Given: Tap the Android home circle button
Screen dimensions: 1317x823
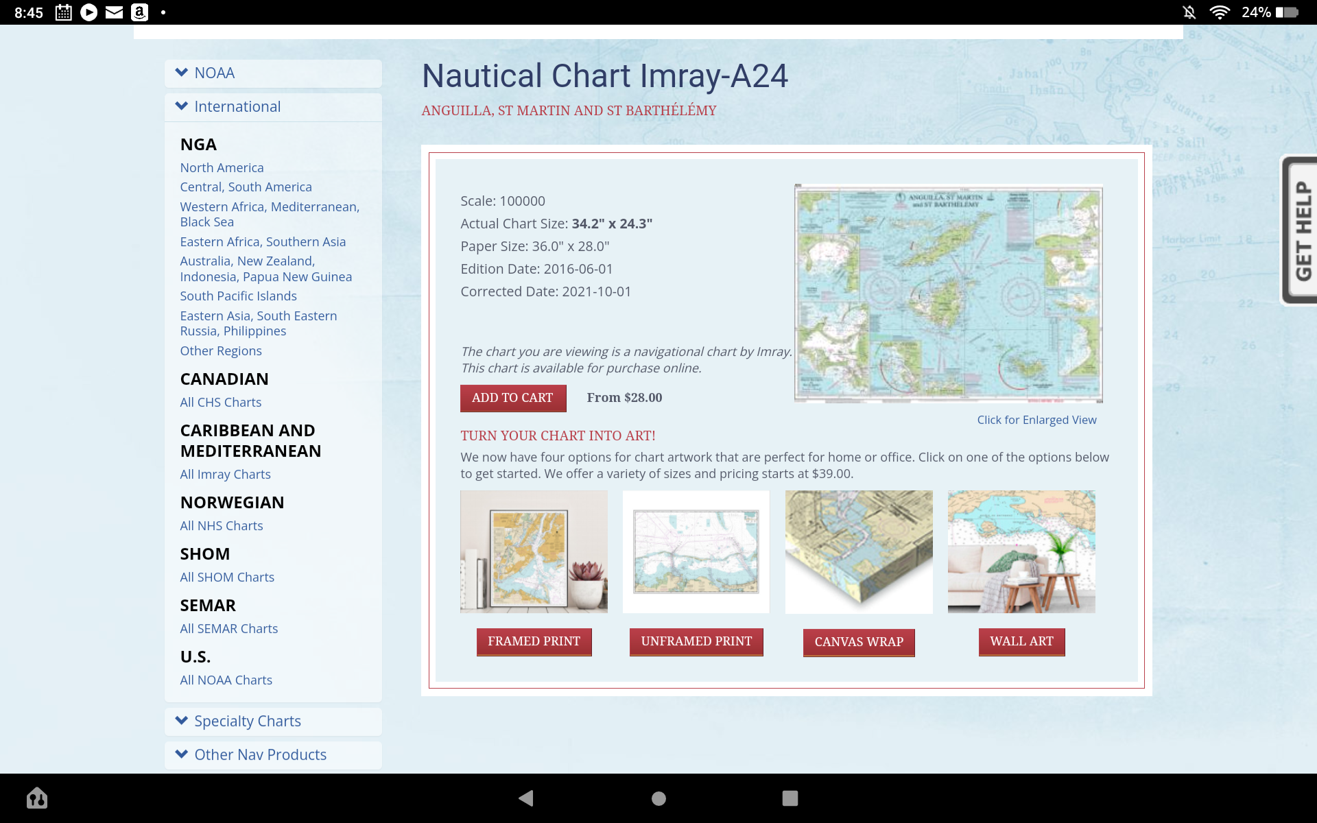Looking at the screenshot, I should pyautogui.click(x=658, y=798).
